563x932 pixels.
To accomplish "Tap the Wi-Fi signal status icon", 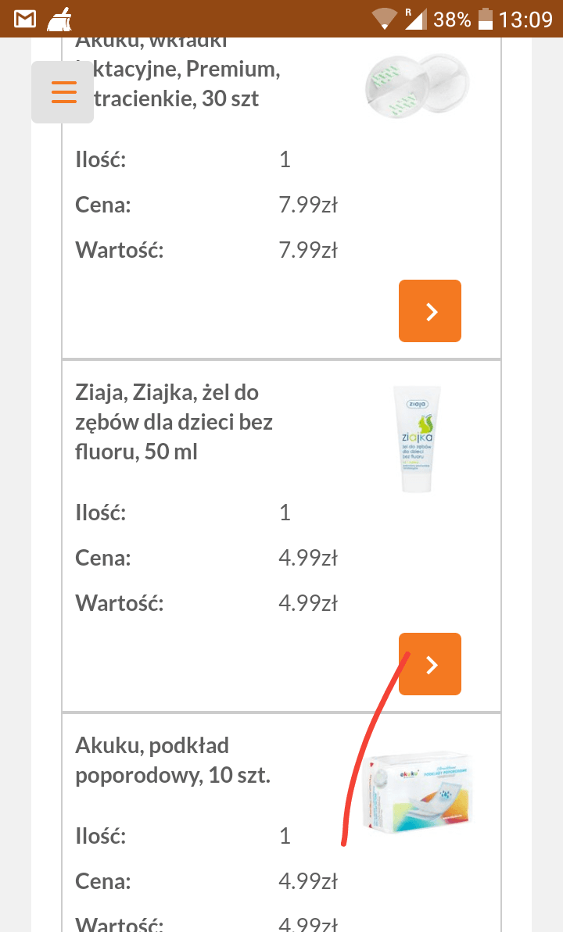I will coord(384,19).
